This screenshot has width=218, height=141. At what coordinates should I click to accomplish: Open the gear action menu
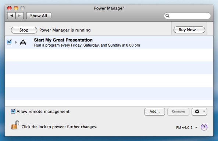click(x=199, y=112)
